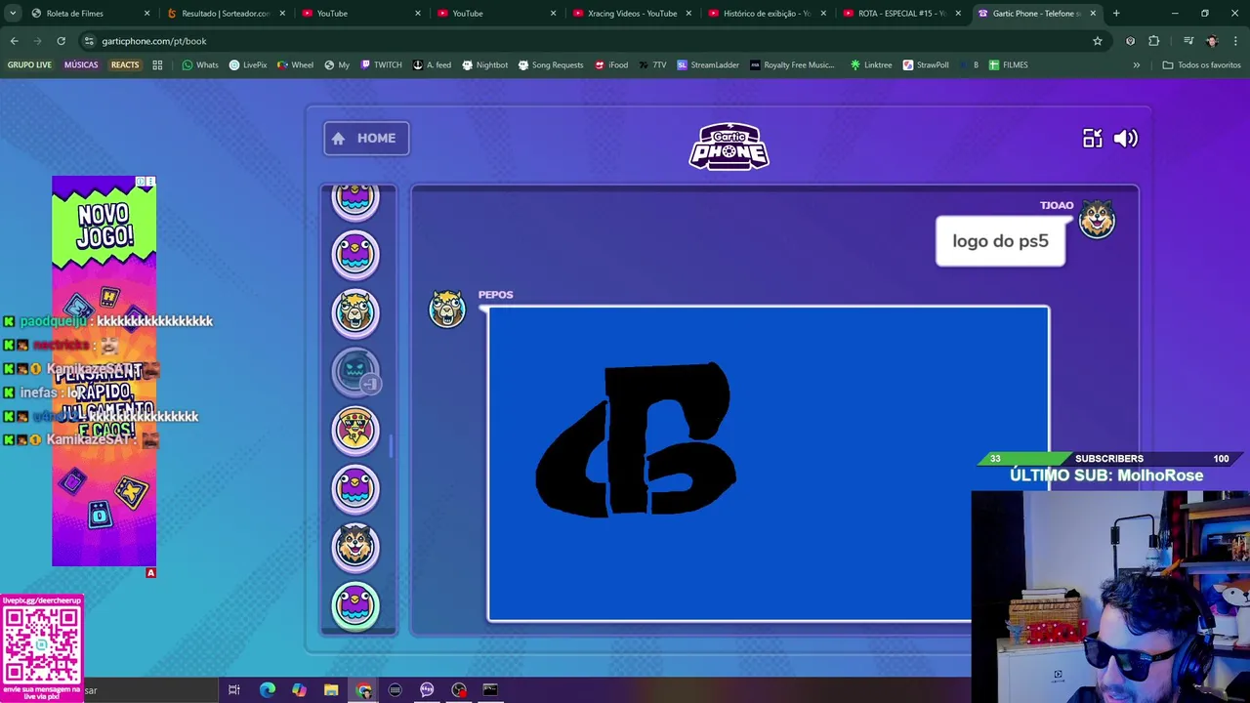Open the browser extensions puzzle icon

[1154, 41]
